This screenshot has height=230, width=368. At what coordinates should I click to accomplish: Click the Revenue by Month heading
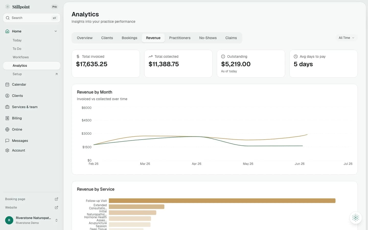point(95,92)
